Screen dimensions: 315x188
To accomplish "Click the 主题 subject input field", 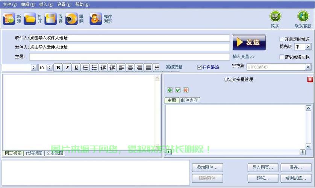I will tap(129, 57).
